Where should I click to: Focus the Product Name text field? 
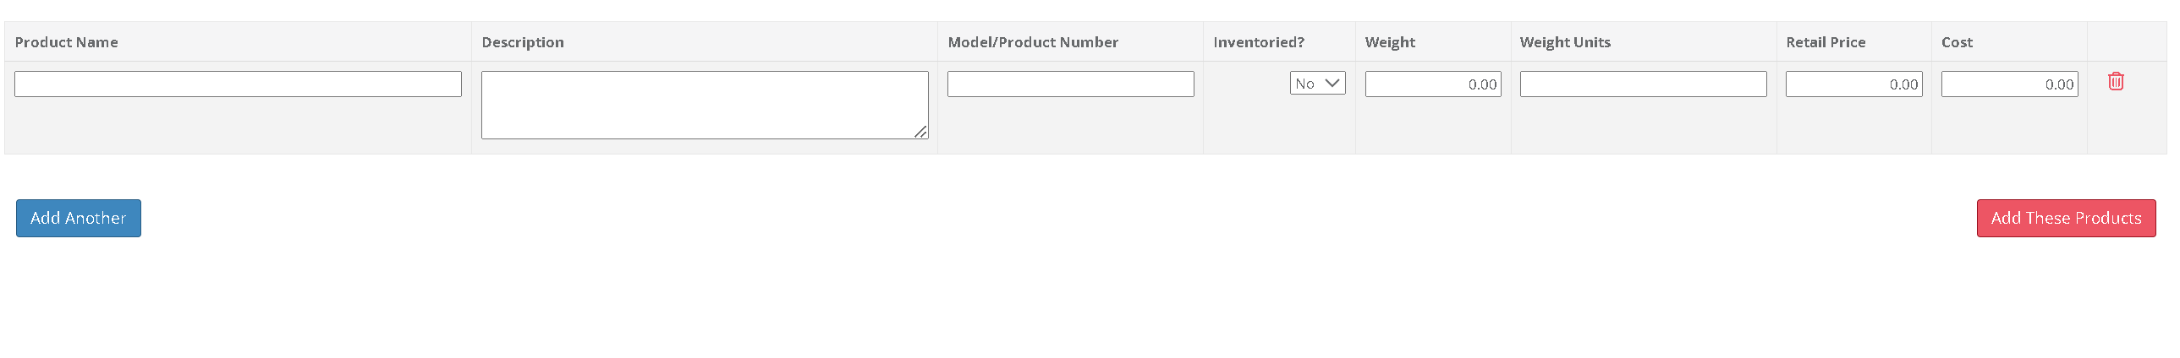pos(238,84)
